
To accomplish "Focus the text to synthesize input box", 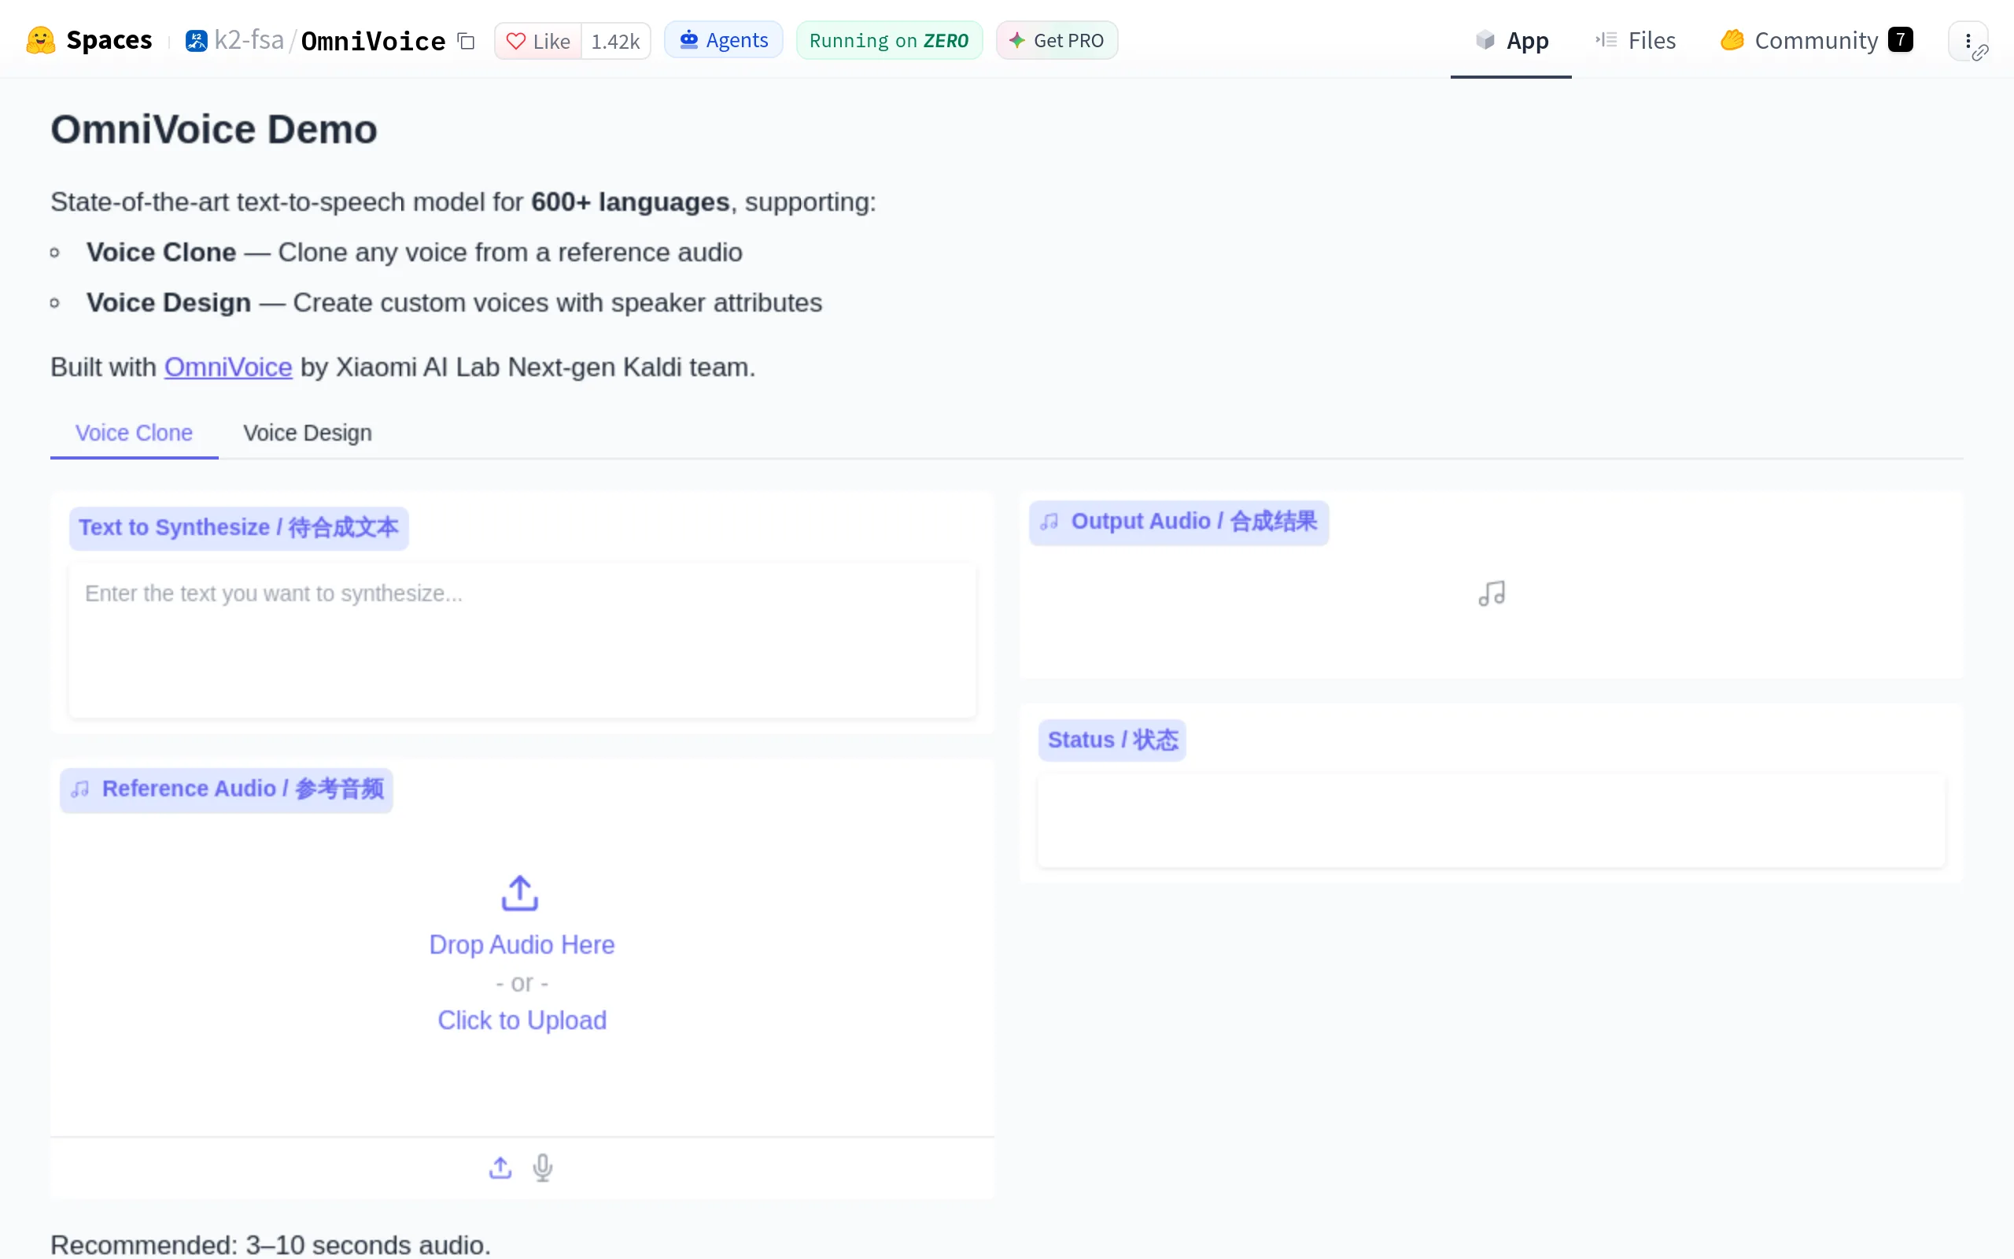I will tap(522, 640).
